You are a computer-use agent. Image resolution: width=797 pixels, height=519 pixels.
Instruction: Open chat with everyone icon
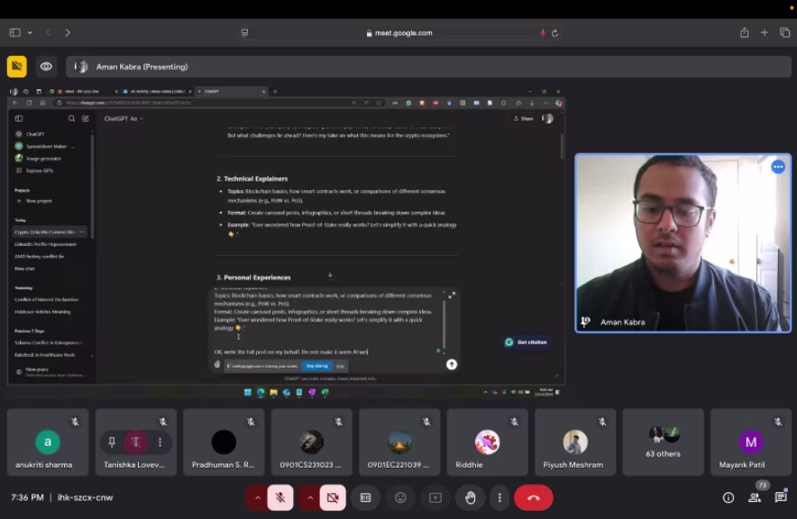click(781, 497)
